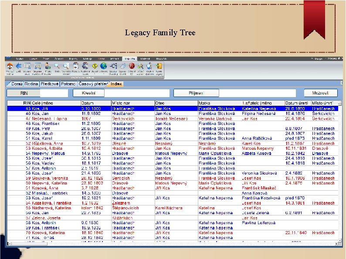
Task: Switch to the Rodina view tab
Action: [x=31, y=84]
